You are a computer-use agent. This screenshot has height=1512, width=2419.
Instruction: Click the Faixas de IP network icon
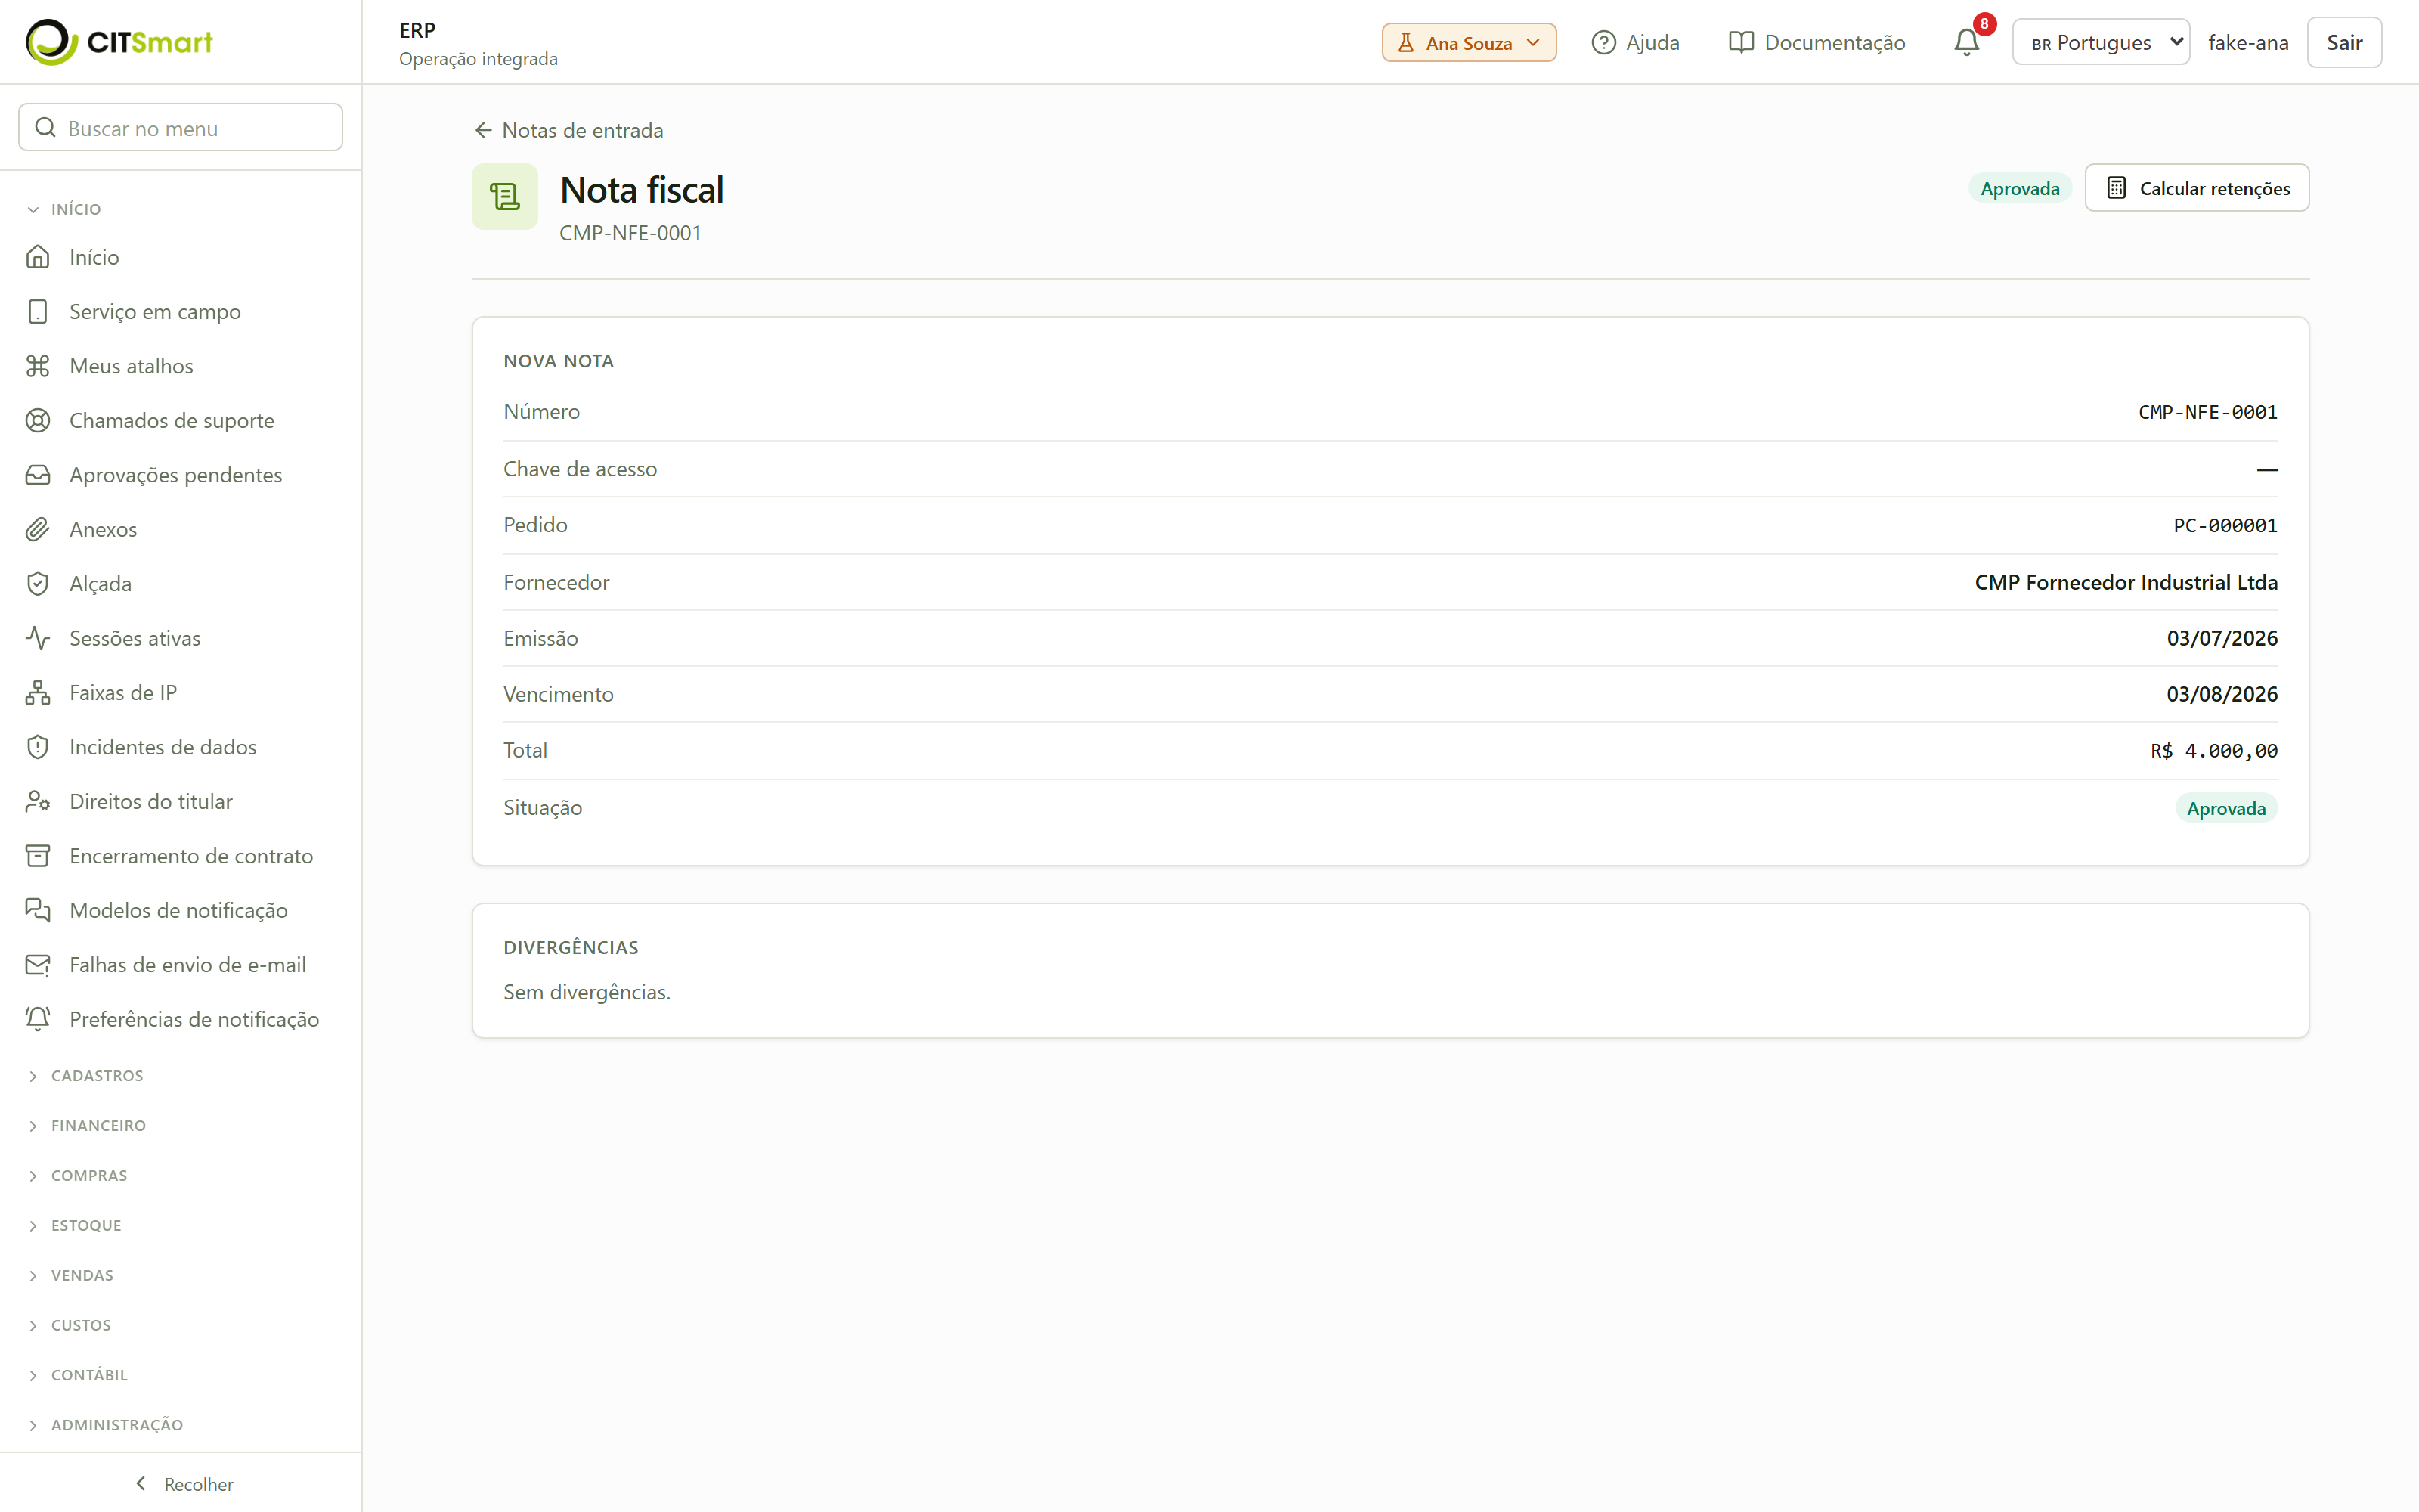pyautogui.click(x=38, y=692)
